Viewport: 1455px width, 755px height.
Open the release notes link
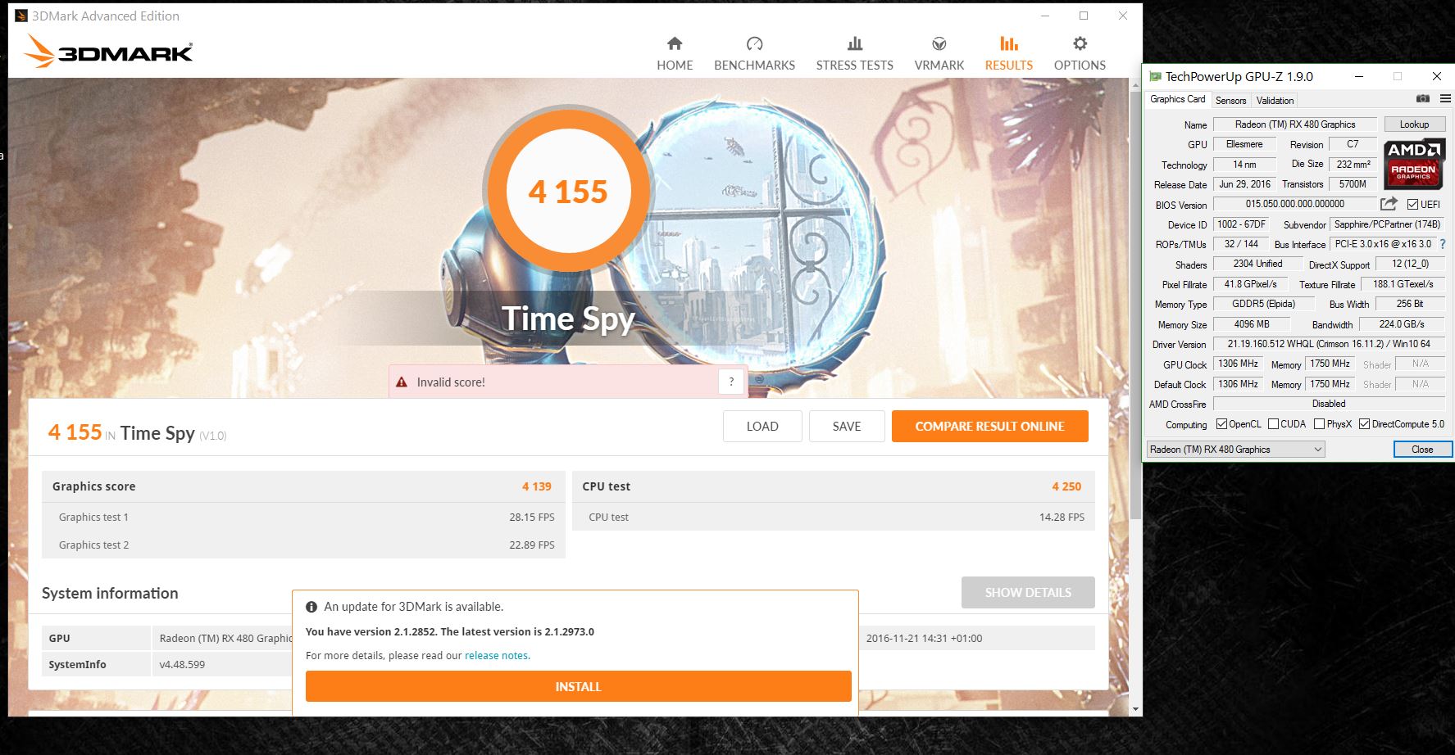click(496, 656)
